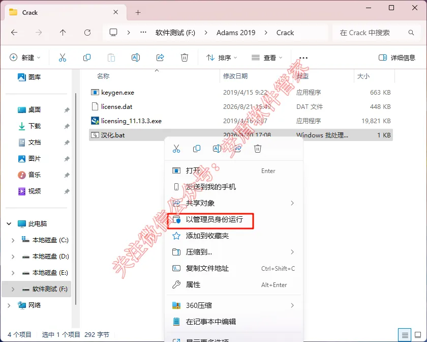
Task: Click the Copy icon in the toolbar
Action: click(86, 58)
